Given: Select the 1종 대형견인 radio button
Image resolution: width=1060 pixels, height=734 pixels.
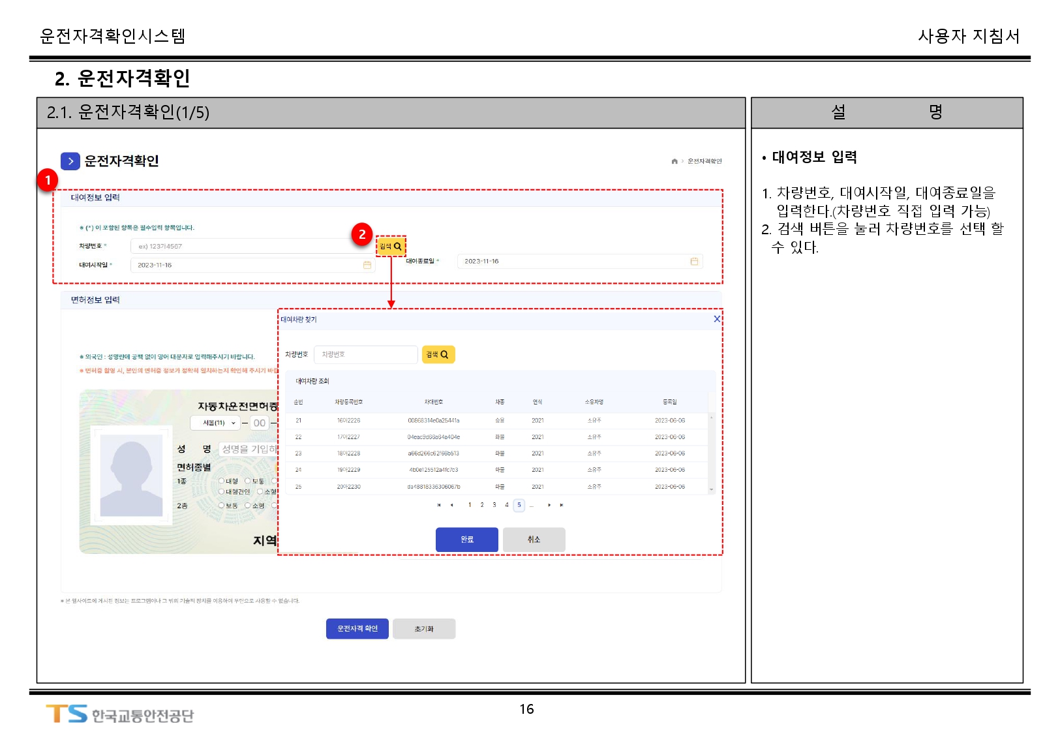Looking at the screenshot, I should pyautogui.click(x=221, y=491).
